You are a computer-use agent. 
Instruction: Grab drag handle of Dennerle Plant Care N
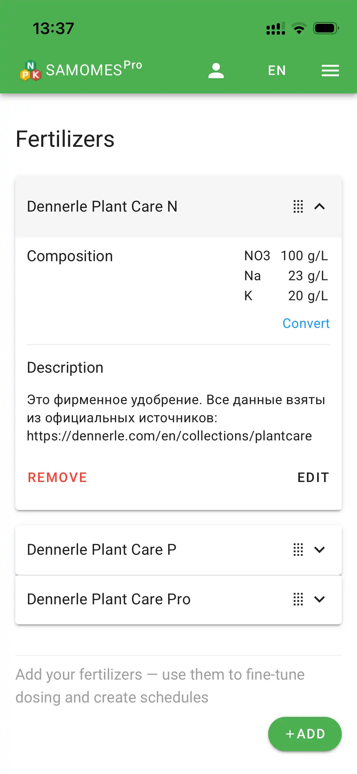click(x=298, y=207)
